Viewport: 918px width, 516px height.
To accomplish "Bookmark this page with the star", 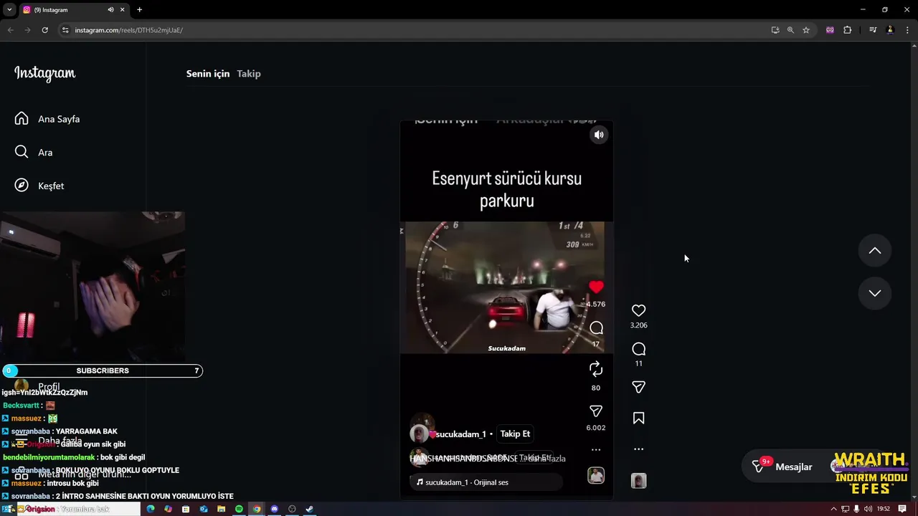I will [806, 30].
